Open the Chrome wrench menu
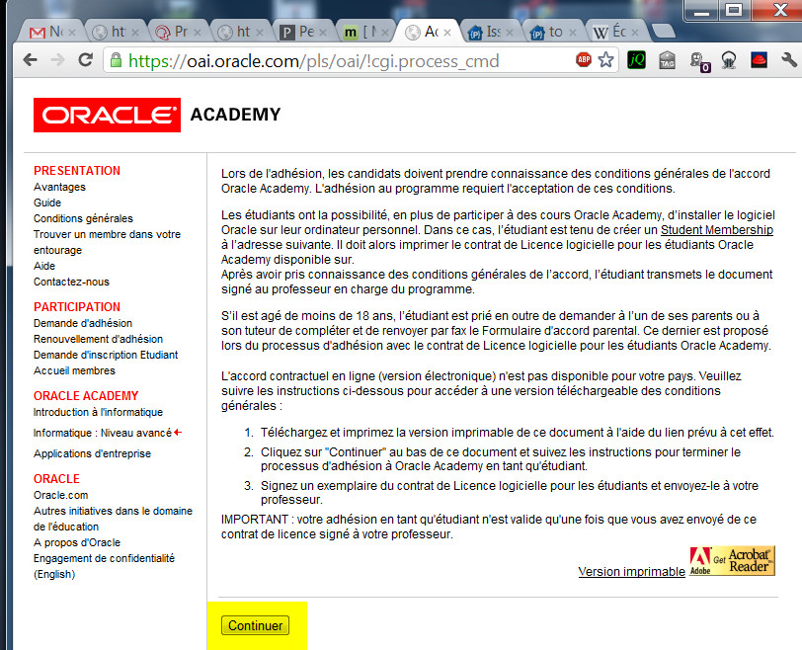The image size is (802, 650). [x=789, y=60]
